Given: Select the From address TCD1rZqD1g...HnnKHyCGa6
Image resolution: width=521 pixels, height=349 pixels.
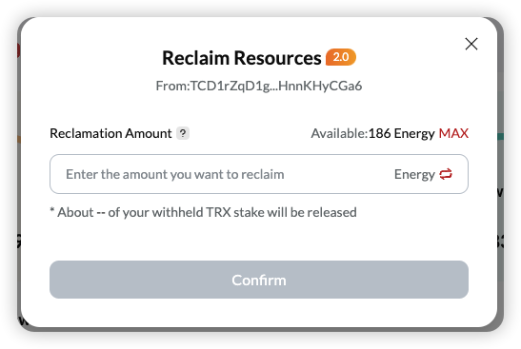Looking at the screenshot, I should tap(276, 86).
